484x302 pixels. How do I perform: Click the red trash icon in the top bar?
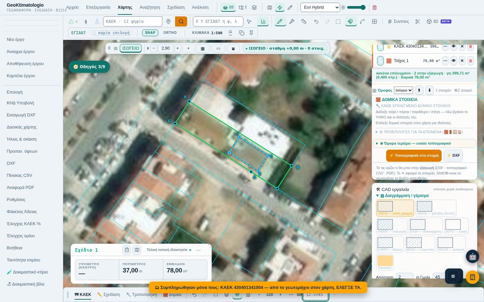[x=374, y=7]
